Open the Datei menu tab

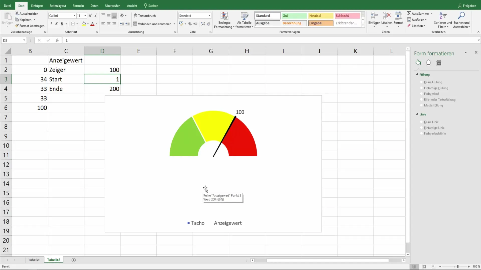click(8, 5)
